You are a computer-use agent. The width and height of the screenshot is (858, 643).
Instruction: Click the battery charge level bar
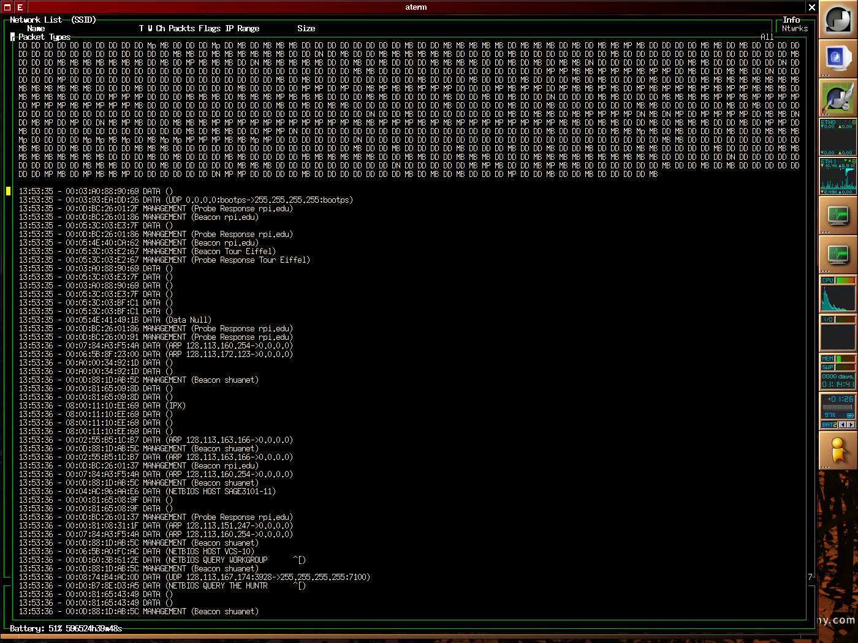tap(837, 407)
